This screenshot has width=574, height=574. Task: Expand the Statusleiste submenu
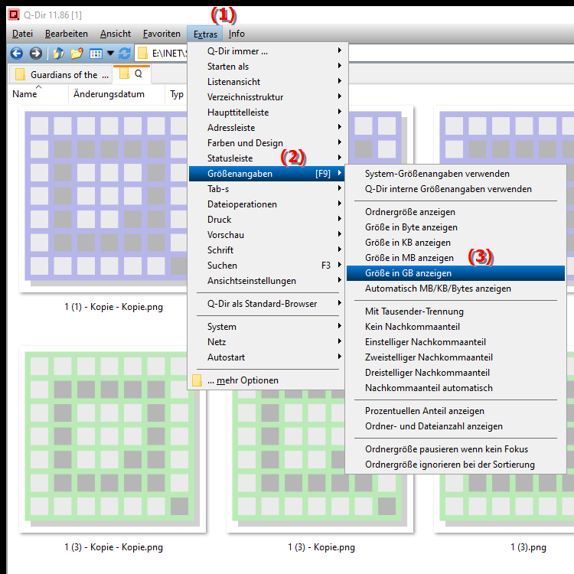[x=267, y=158]
